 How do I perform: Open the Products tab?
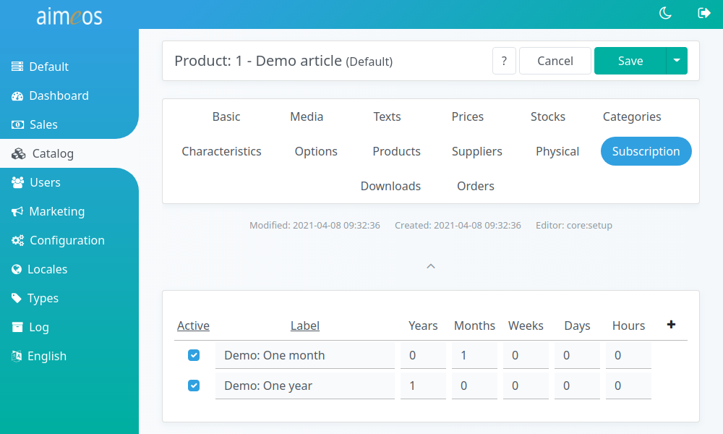pos(396,151)
